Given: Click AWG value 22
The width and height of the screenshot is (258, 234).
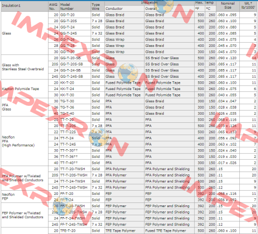Looking at the screenshot, I should (56, 132).
